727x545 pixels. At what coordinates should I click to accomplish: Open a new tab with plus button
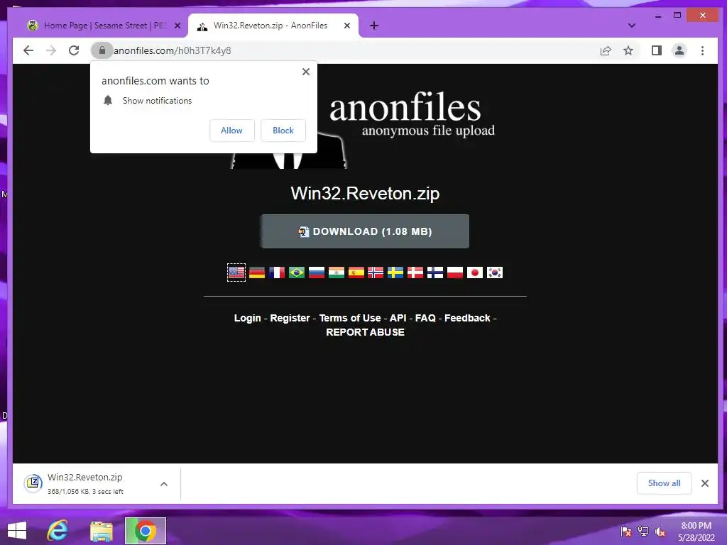pos(374,26)
